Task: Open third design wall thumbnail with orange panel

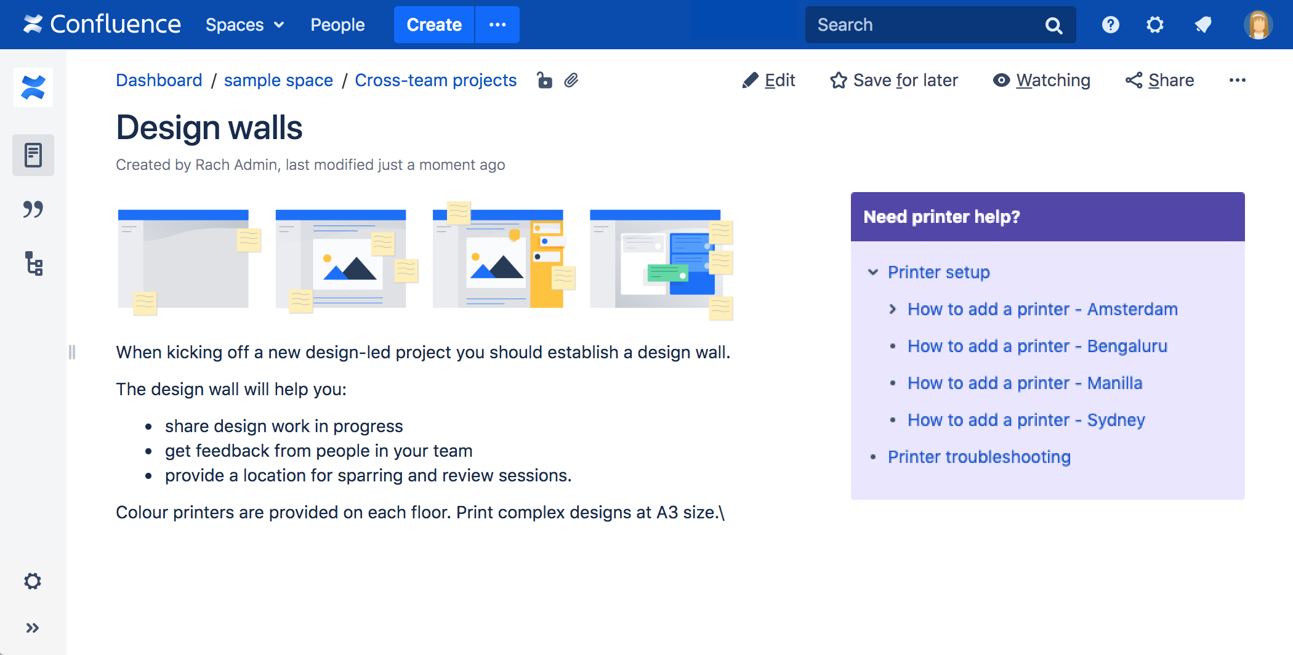Action: (x=504, y=255)
